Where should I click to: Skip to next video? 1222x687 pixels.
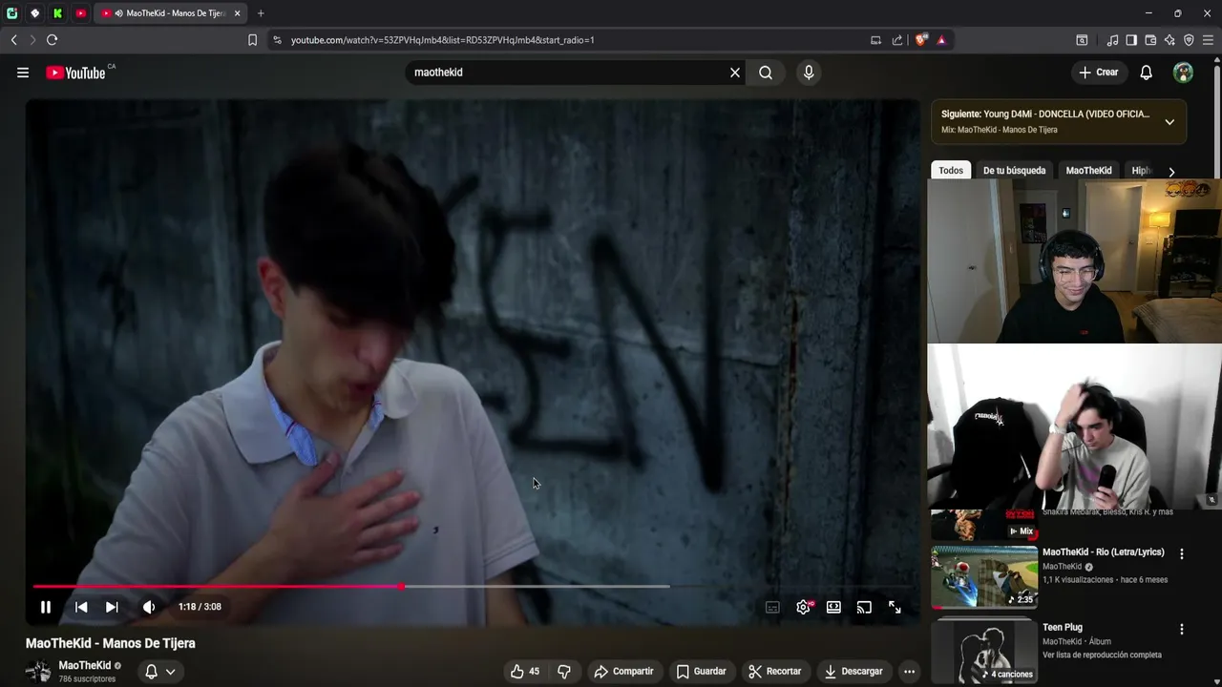coord(112,607)
